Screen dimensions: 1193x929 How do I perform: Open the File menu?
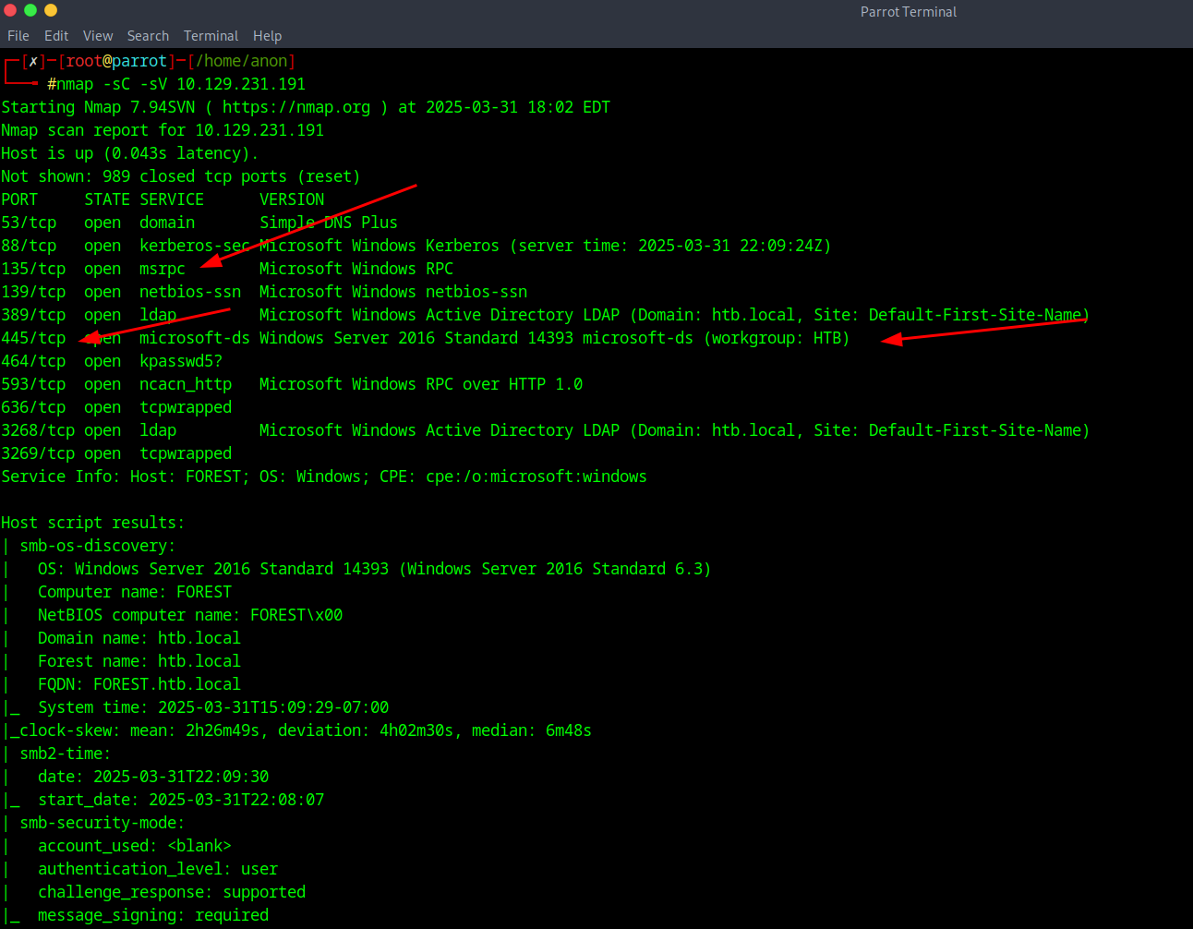[x=18, y=36]
